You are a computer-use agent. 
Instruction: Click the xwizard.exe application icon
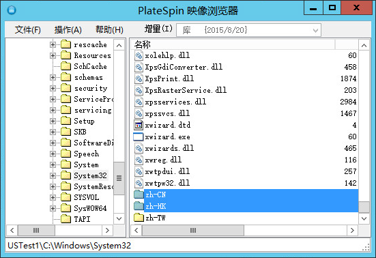[x=139, y=137]
